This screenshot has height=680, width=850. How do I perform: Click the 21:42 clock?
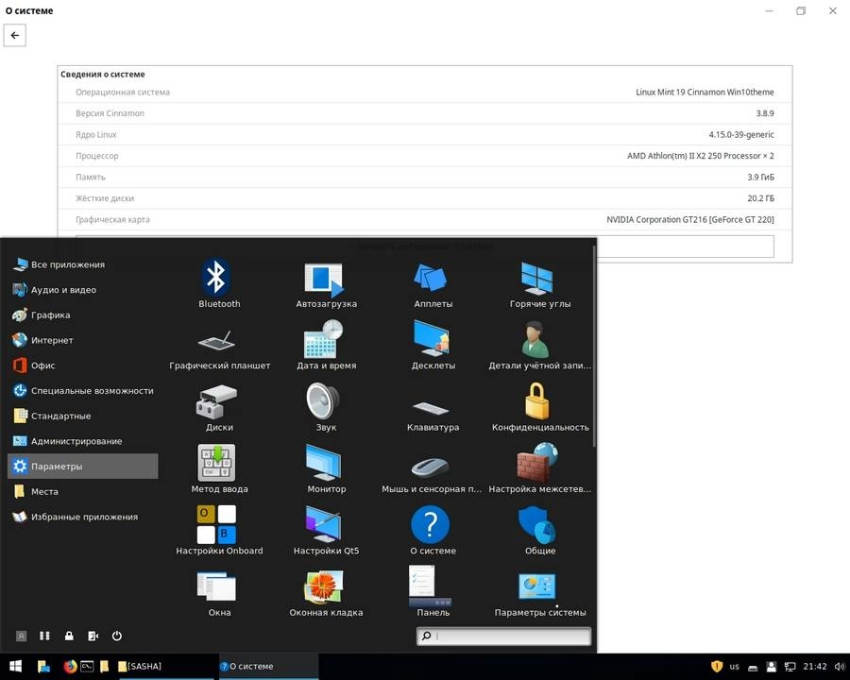815,667
